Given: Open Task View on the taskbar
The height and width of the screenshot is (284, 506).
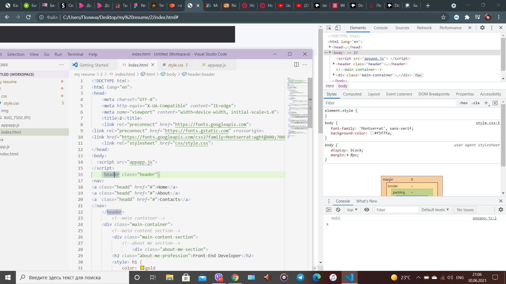Looking at the screenshot, I should click(153, 277).
